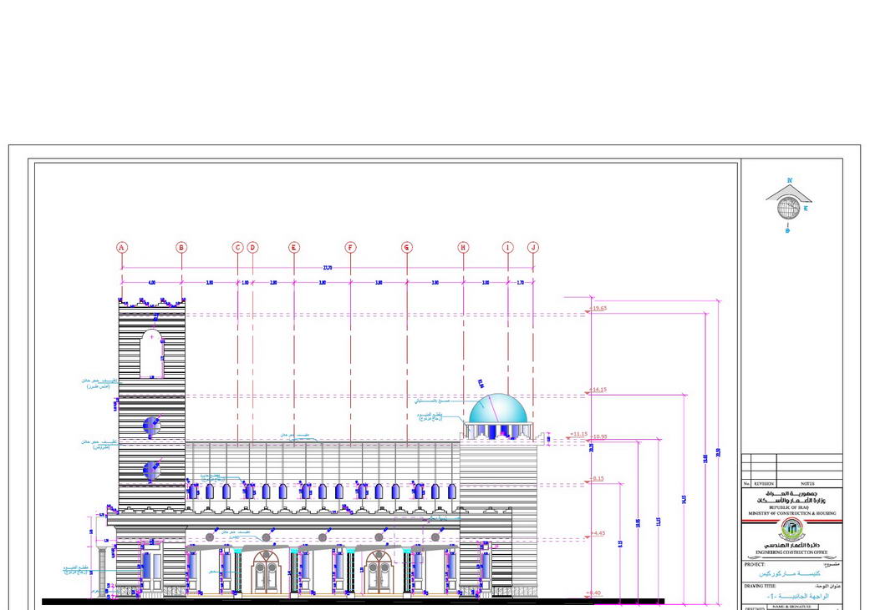Select grid bubble A
Screen dimensions: 870x610
pos(121,248)
